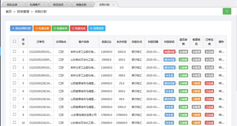Tick the checkbox for row 8
Viewport: 237px width, 126px height.
pos(15,106)
